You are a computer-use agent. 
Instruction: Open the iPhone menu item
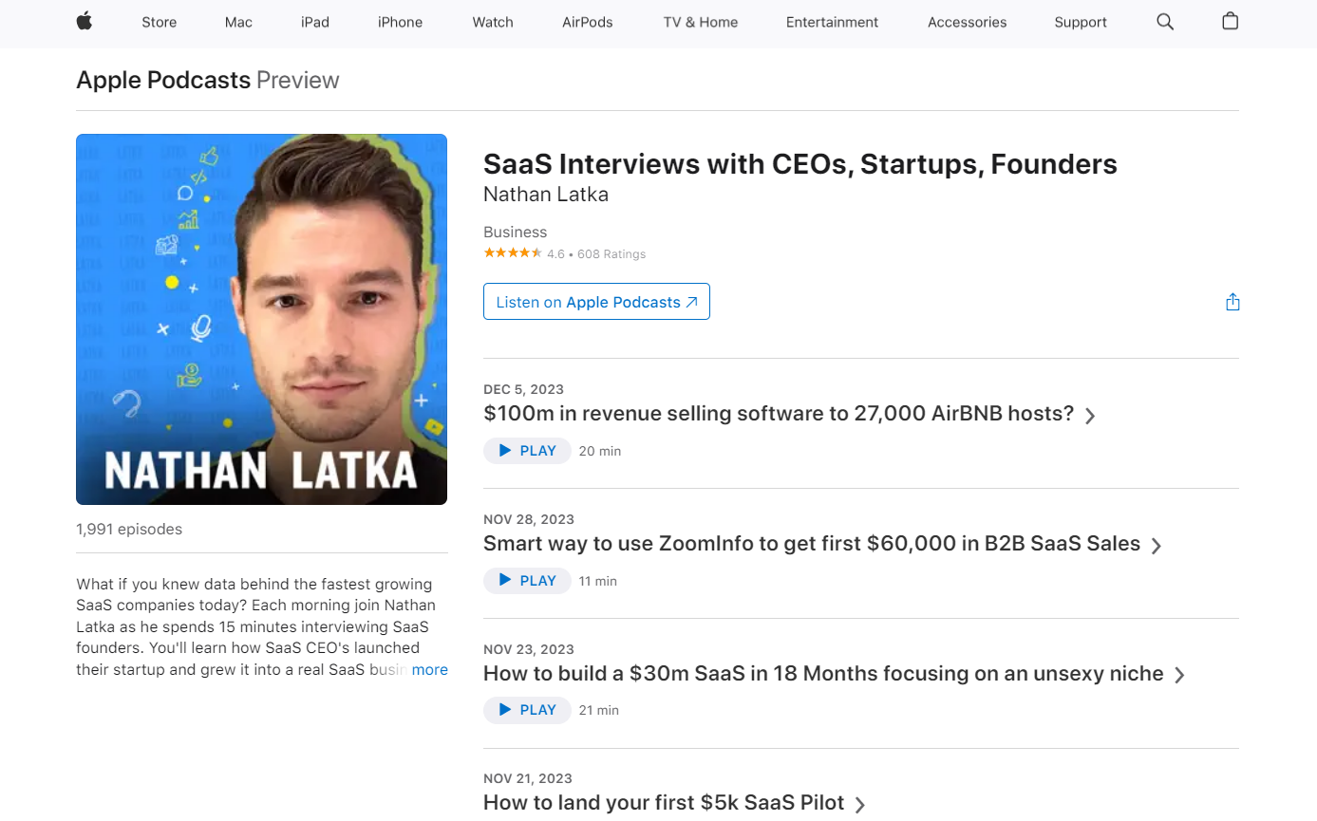400,22
